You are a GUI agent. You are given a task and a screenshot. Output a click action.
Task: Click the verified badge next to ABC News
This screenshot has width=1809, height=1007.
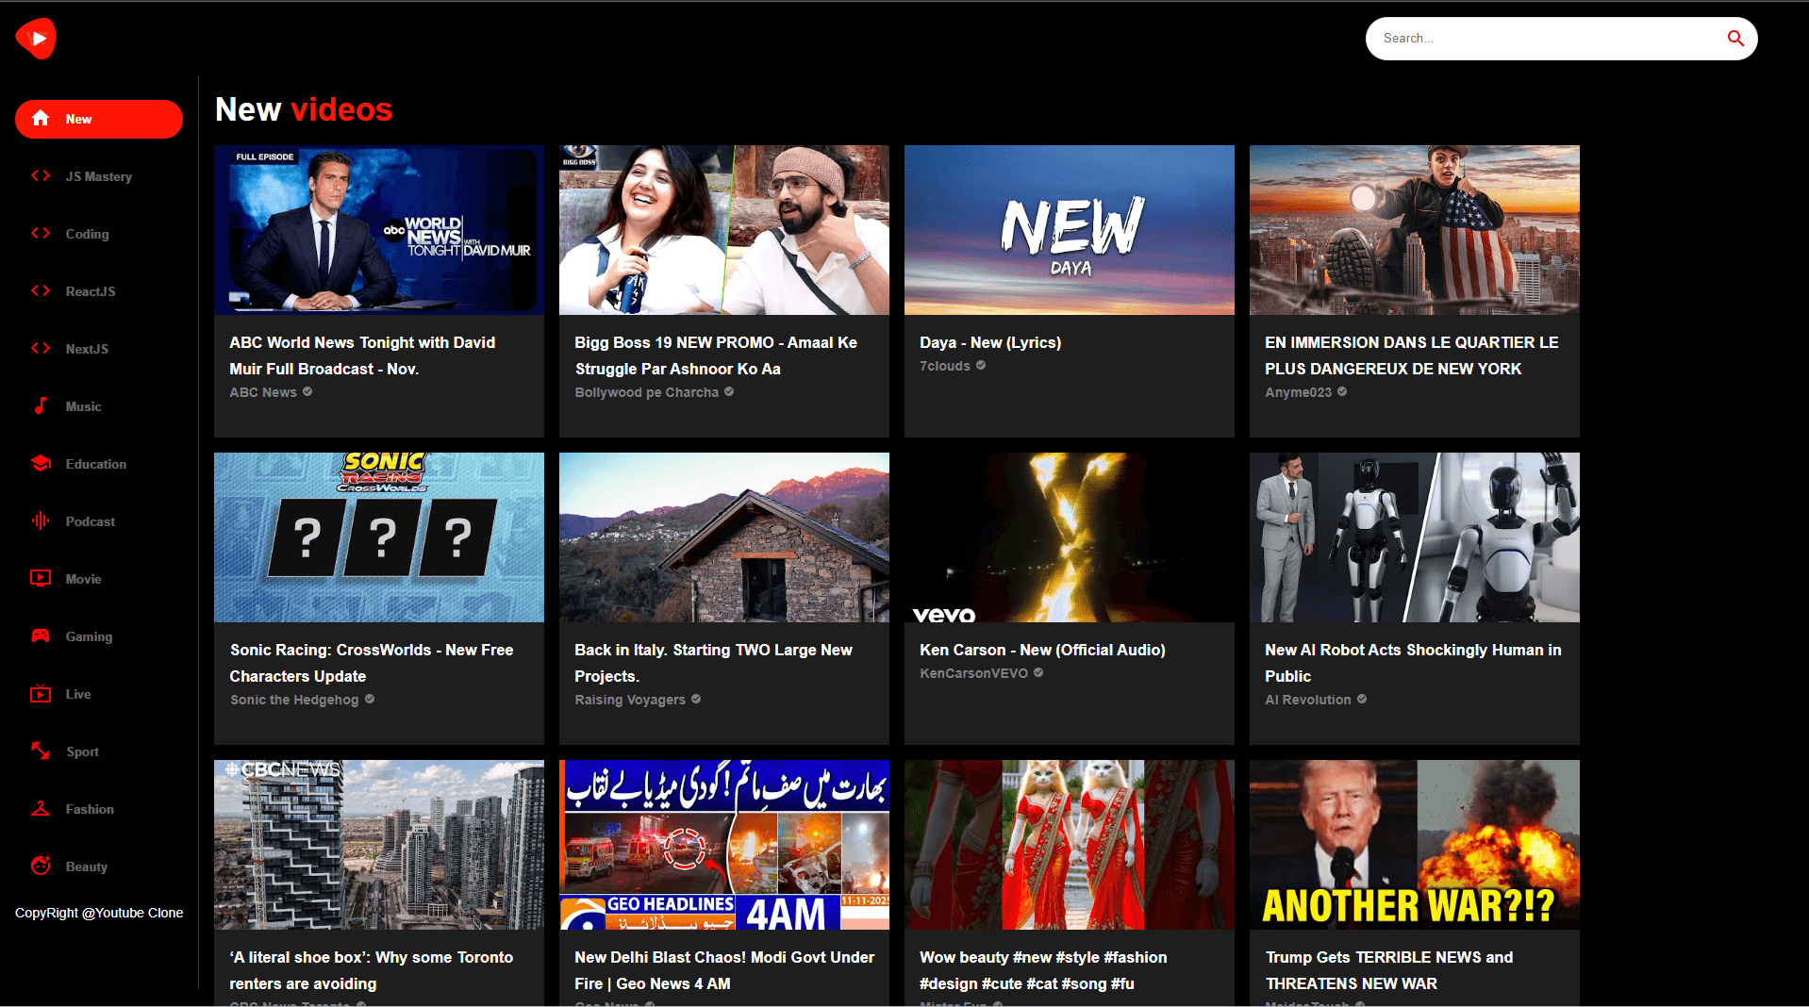[x=307, y=392]
